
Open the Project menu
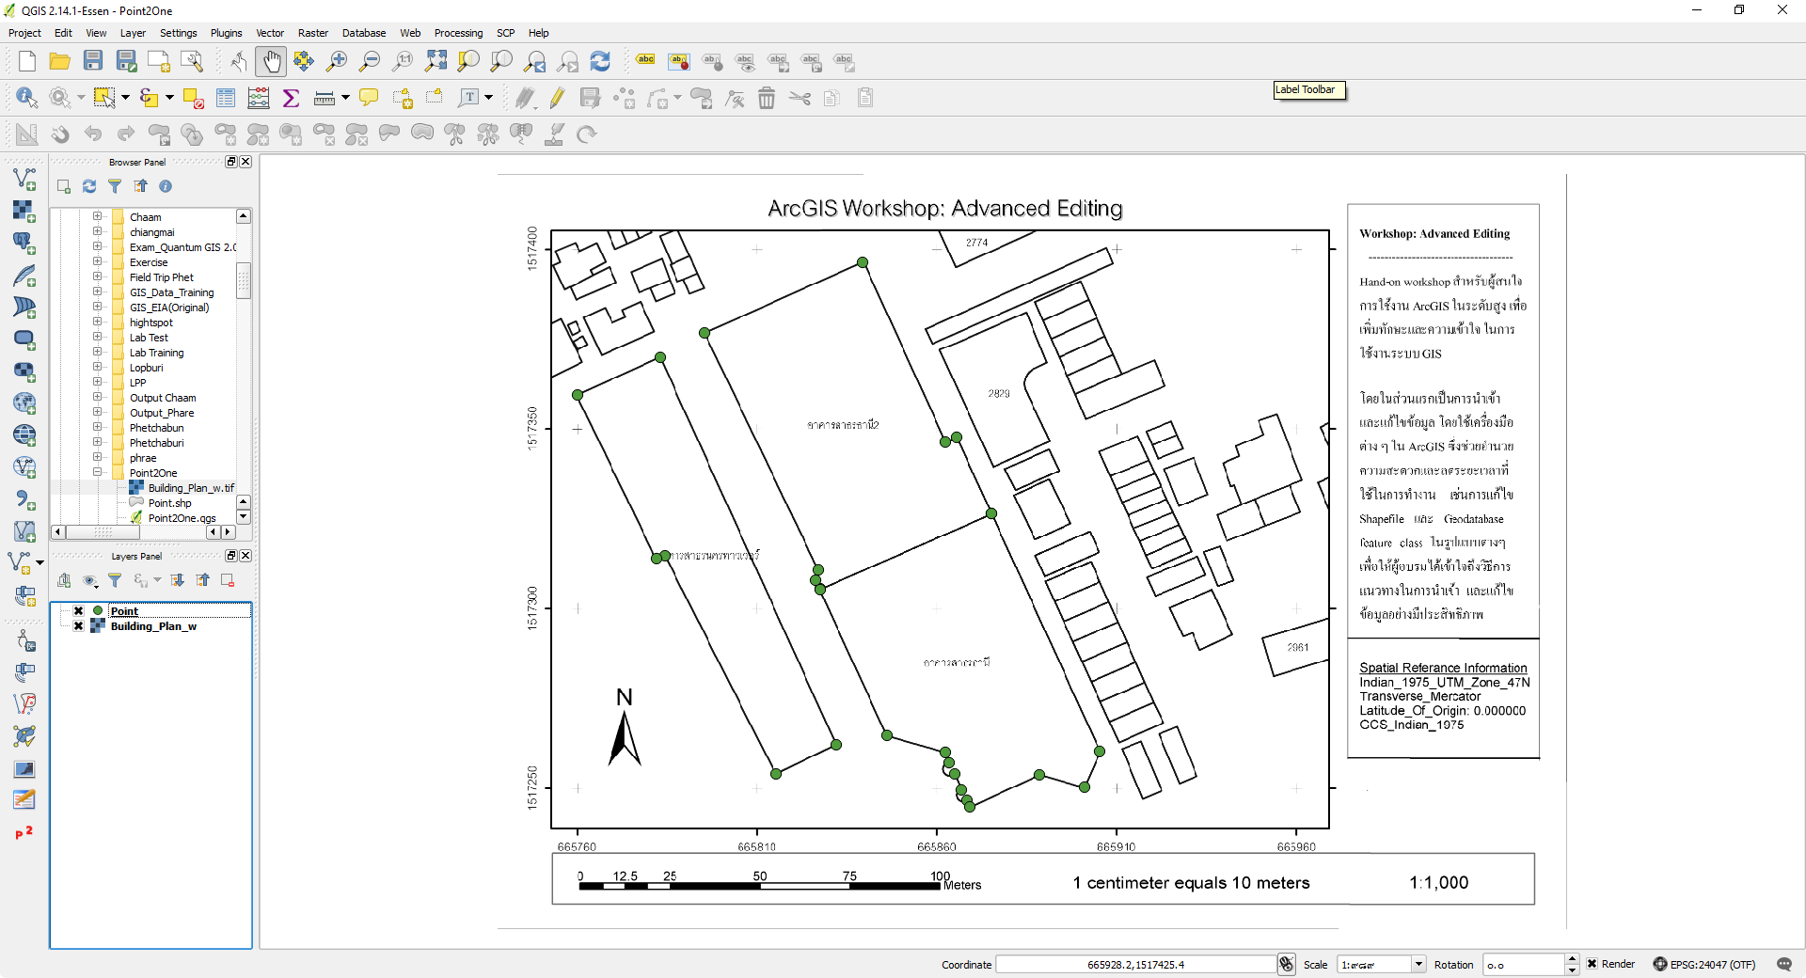pyautogui.click(x=24, y=33)
